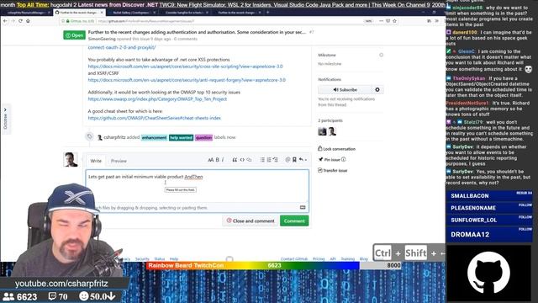Switch to the third browser tab
The image size is (538, 303).
point(133,13)
